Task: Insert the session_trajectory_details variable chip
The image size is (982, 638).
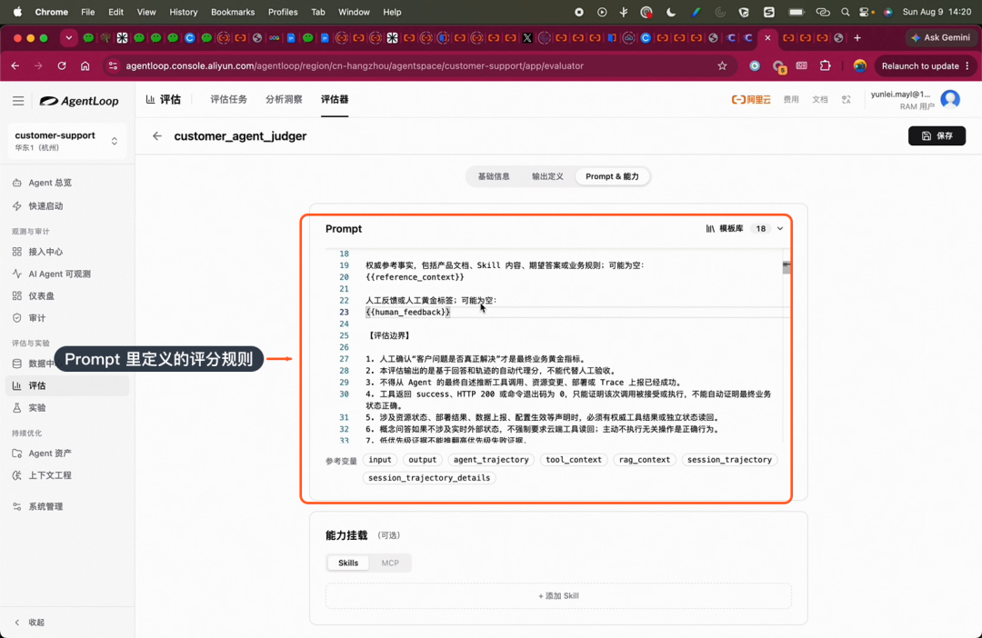Action: tap(429, 478)
